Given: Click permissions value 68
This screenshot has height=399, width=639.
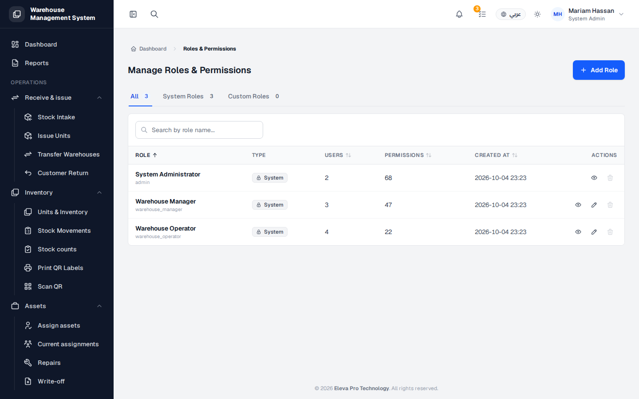Looking at the screenshot, I should click(388, 178).
